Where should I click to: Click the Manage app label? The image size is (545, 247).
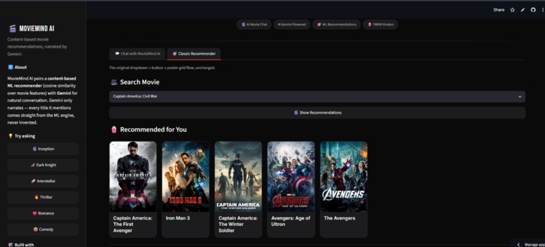click(535, 244)
